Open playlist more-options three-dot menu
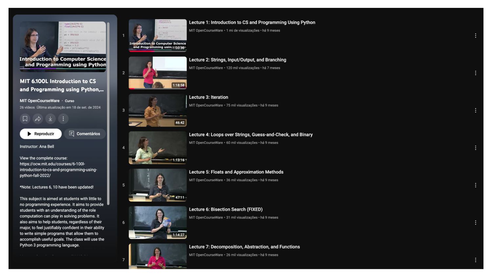 63,119
